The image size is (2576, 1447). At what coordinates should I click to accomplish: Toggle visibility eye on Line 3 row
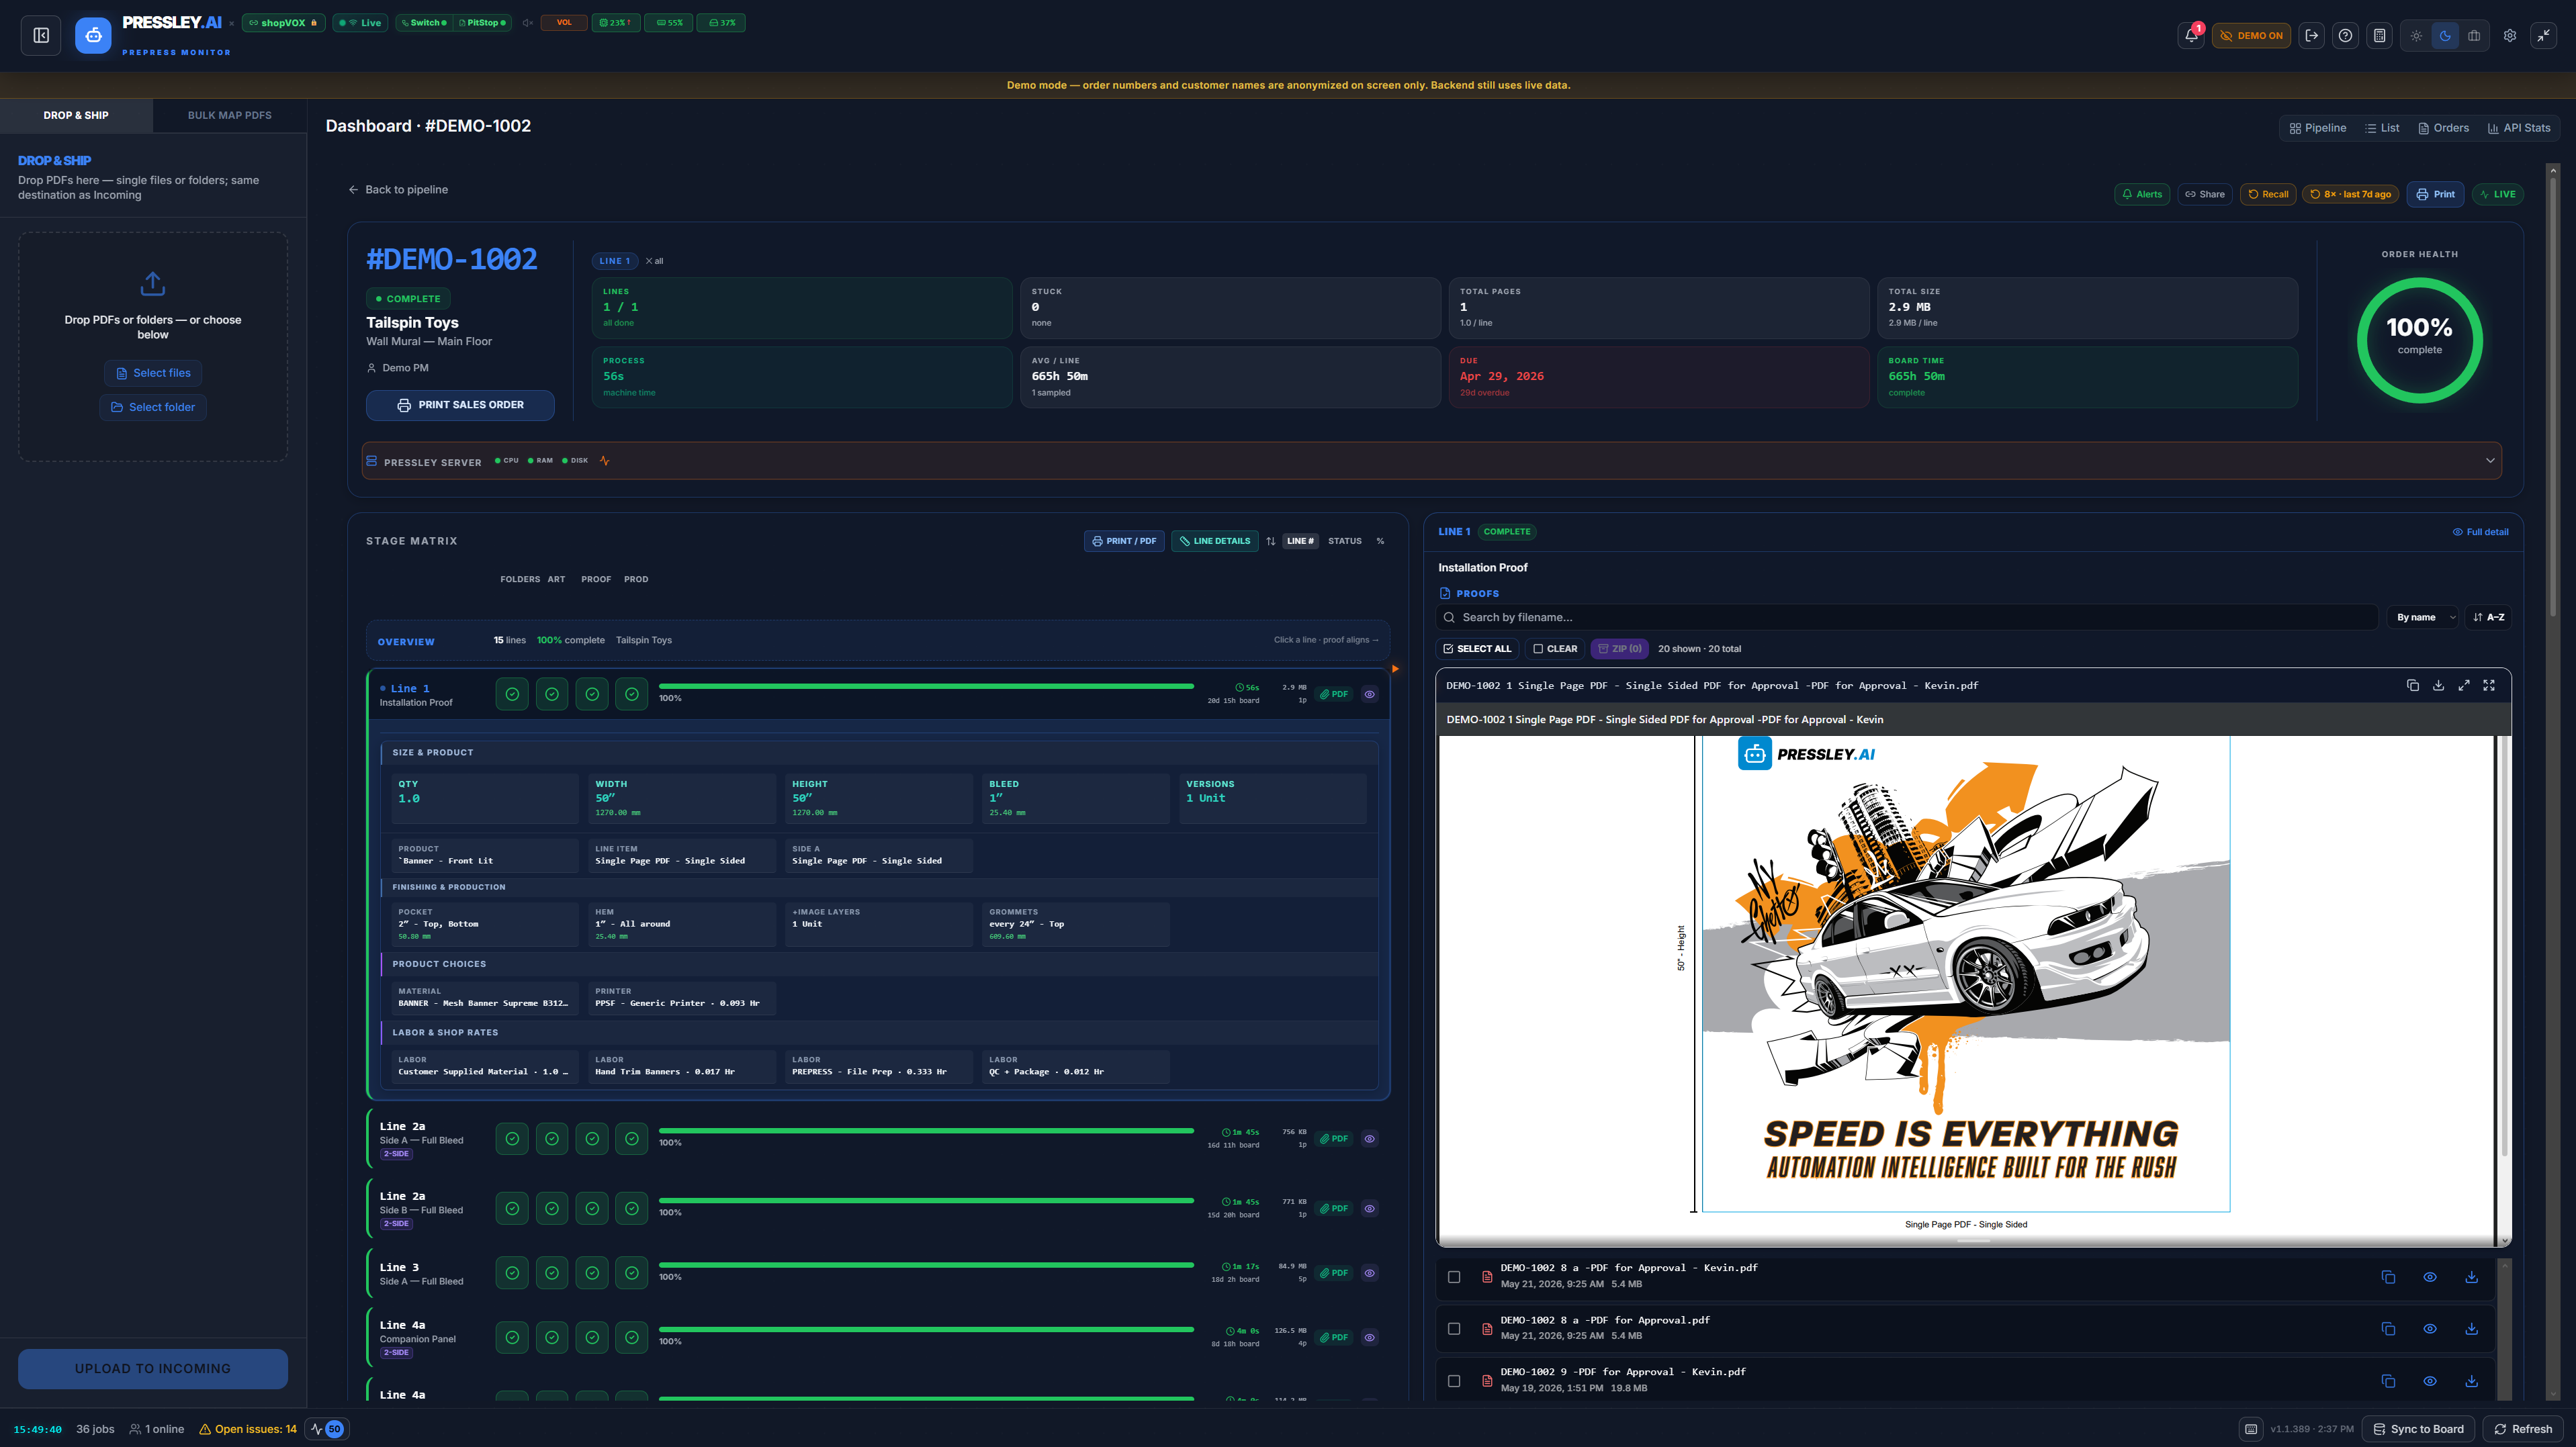tap(1369, 1273)
